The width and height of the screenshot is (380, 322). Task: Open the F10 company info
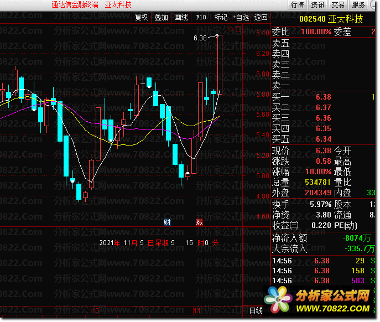point(201,18)
